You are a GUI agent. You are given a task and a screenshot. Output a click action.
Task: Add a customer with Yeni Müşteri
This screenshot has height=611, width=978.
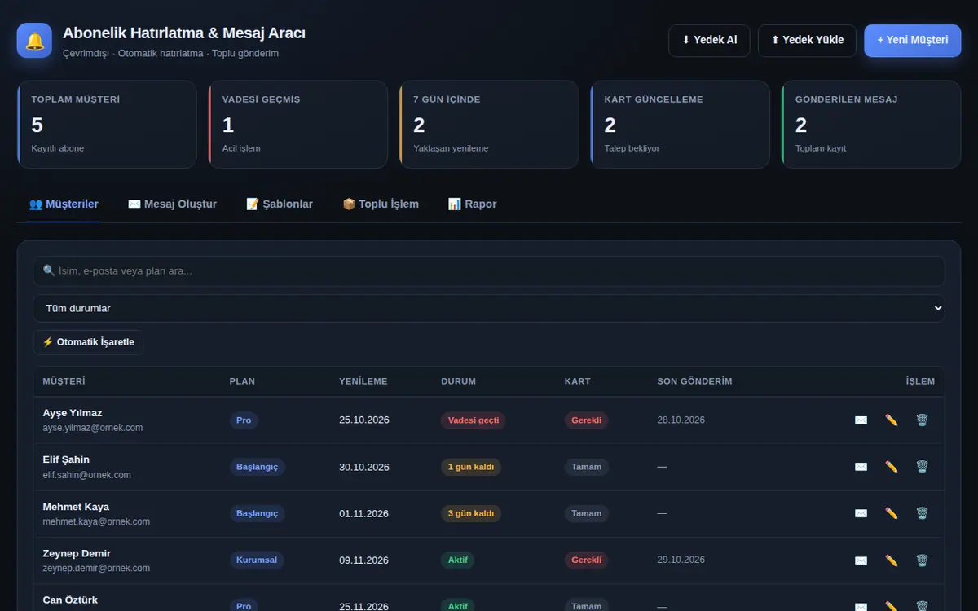913,40
